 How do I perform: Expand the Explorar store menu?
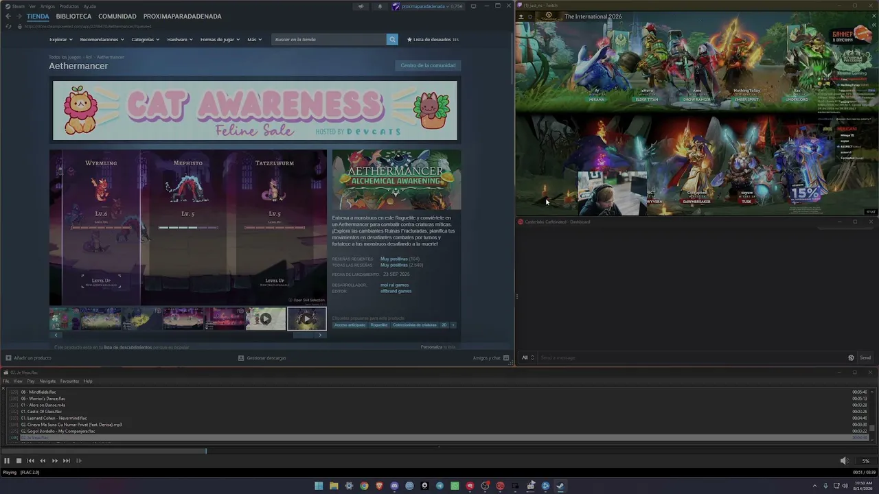(60, 40)
